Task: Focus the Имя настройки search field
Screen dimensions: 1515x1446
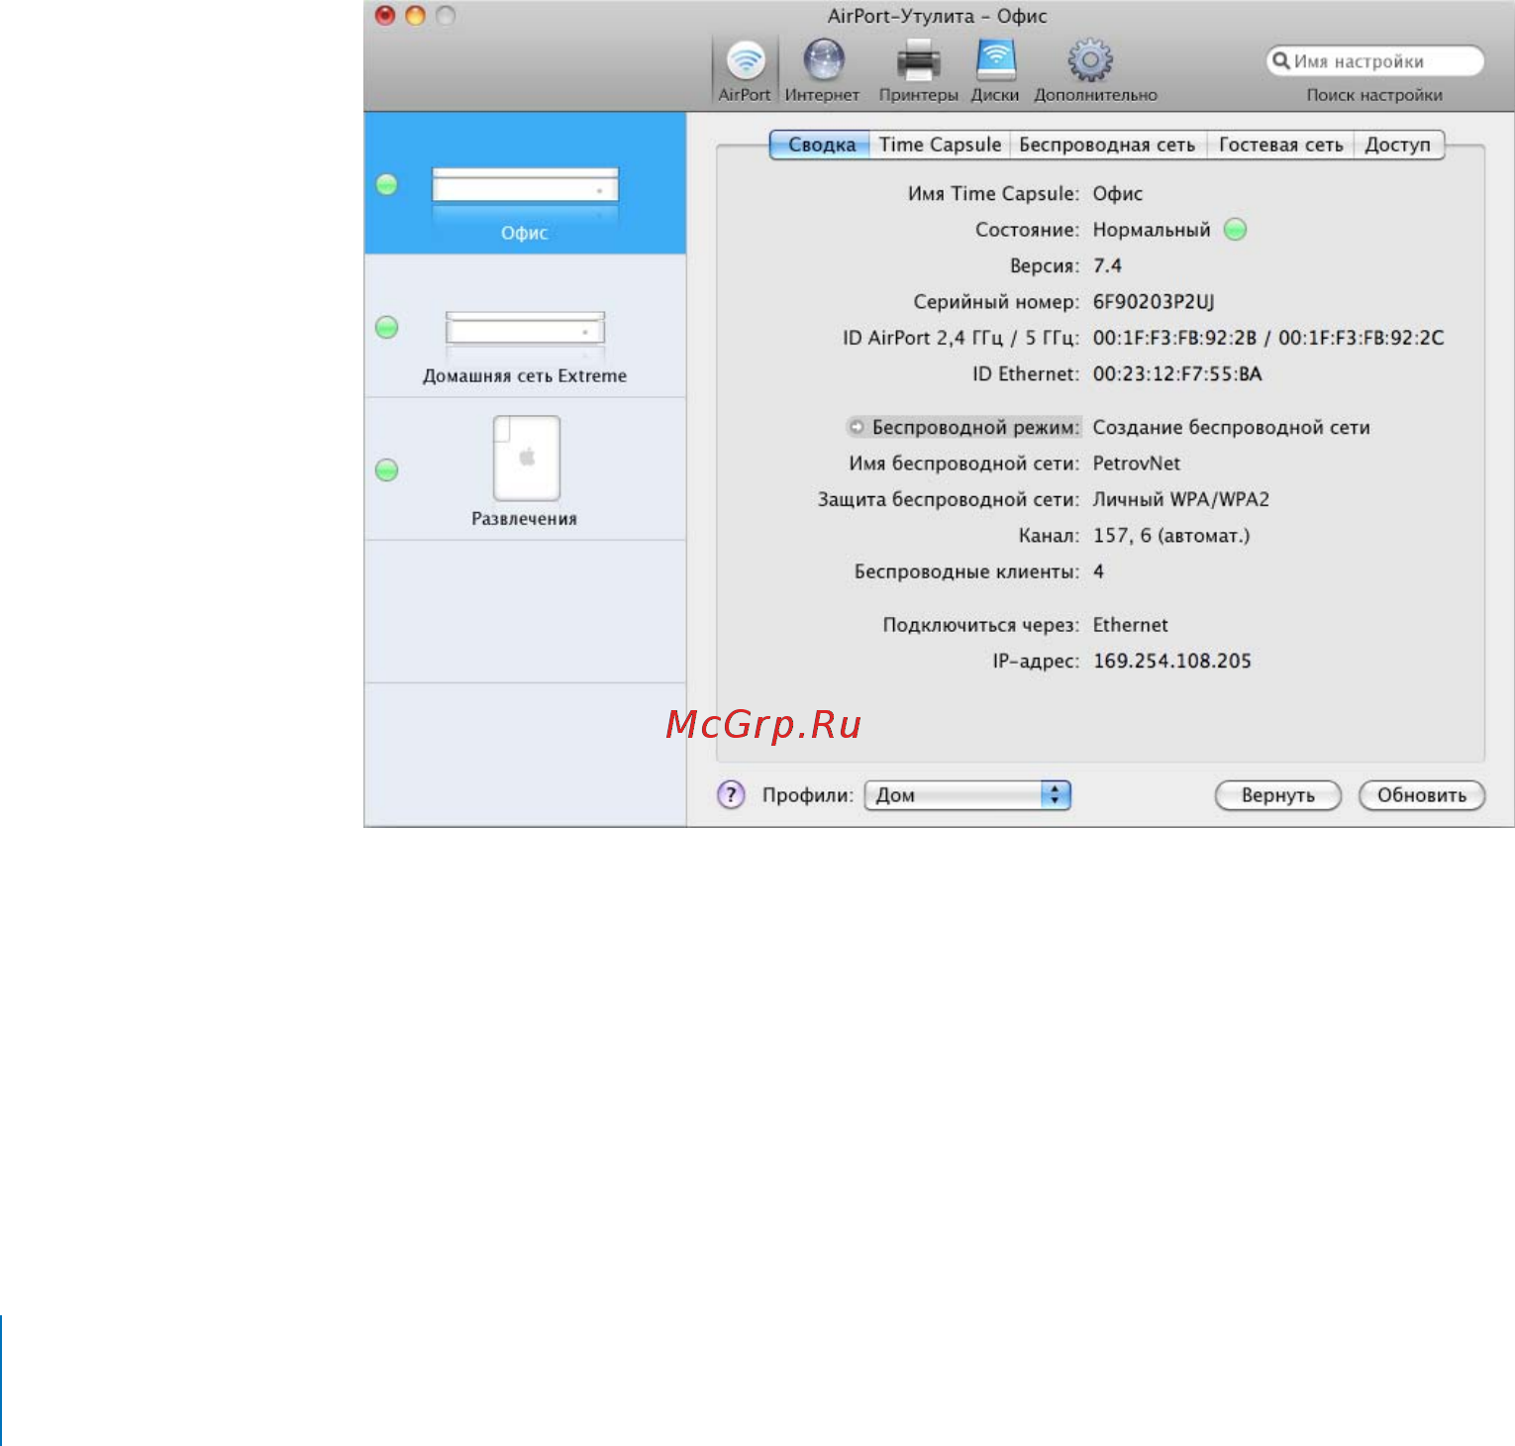Action: (1376, 61)
